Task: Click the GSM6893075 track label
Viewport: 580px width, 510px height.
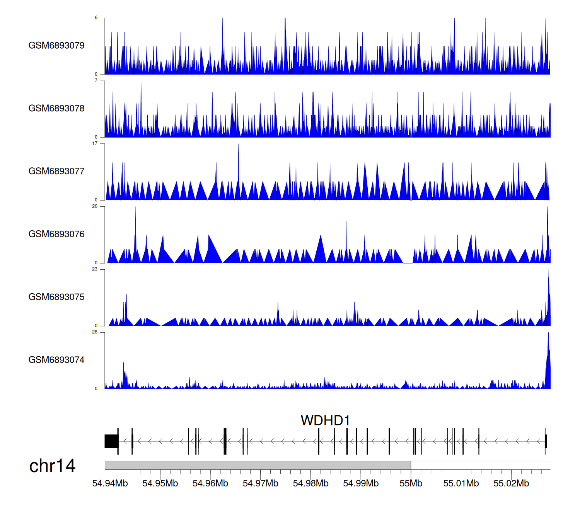Action: (56, 297)
